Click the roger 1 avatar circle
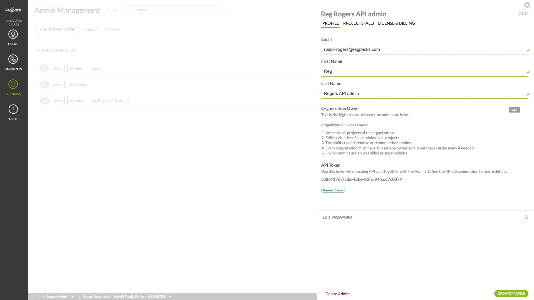Screen dimensions: 534x300 tap(44, 68)
